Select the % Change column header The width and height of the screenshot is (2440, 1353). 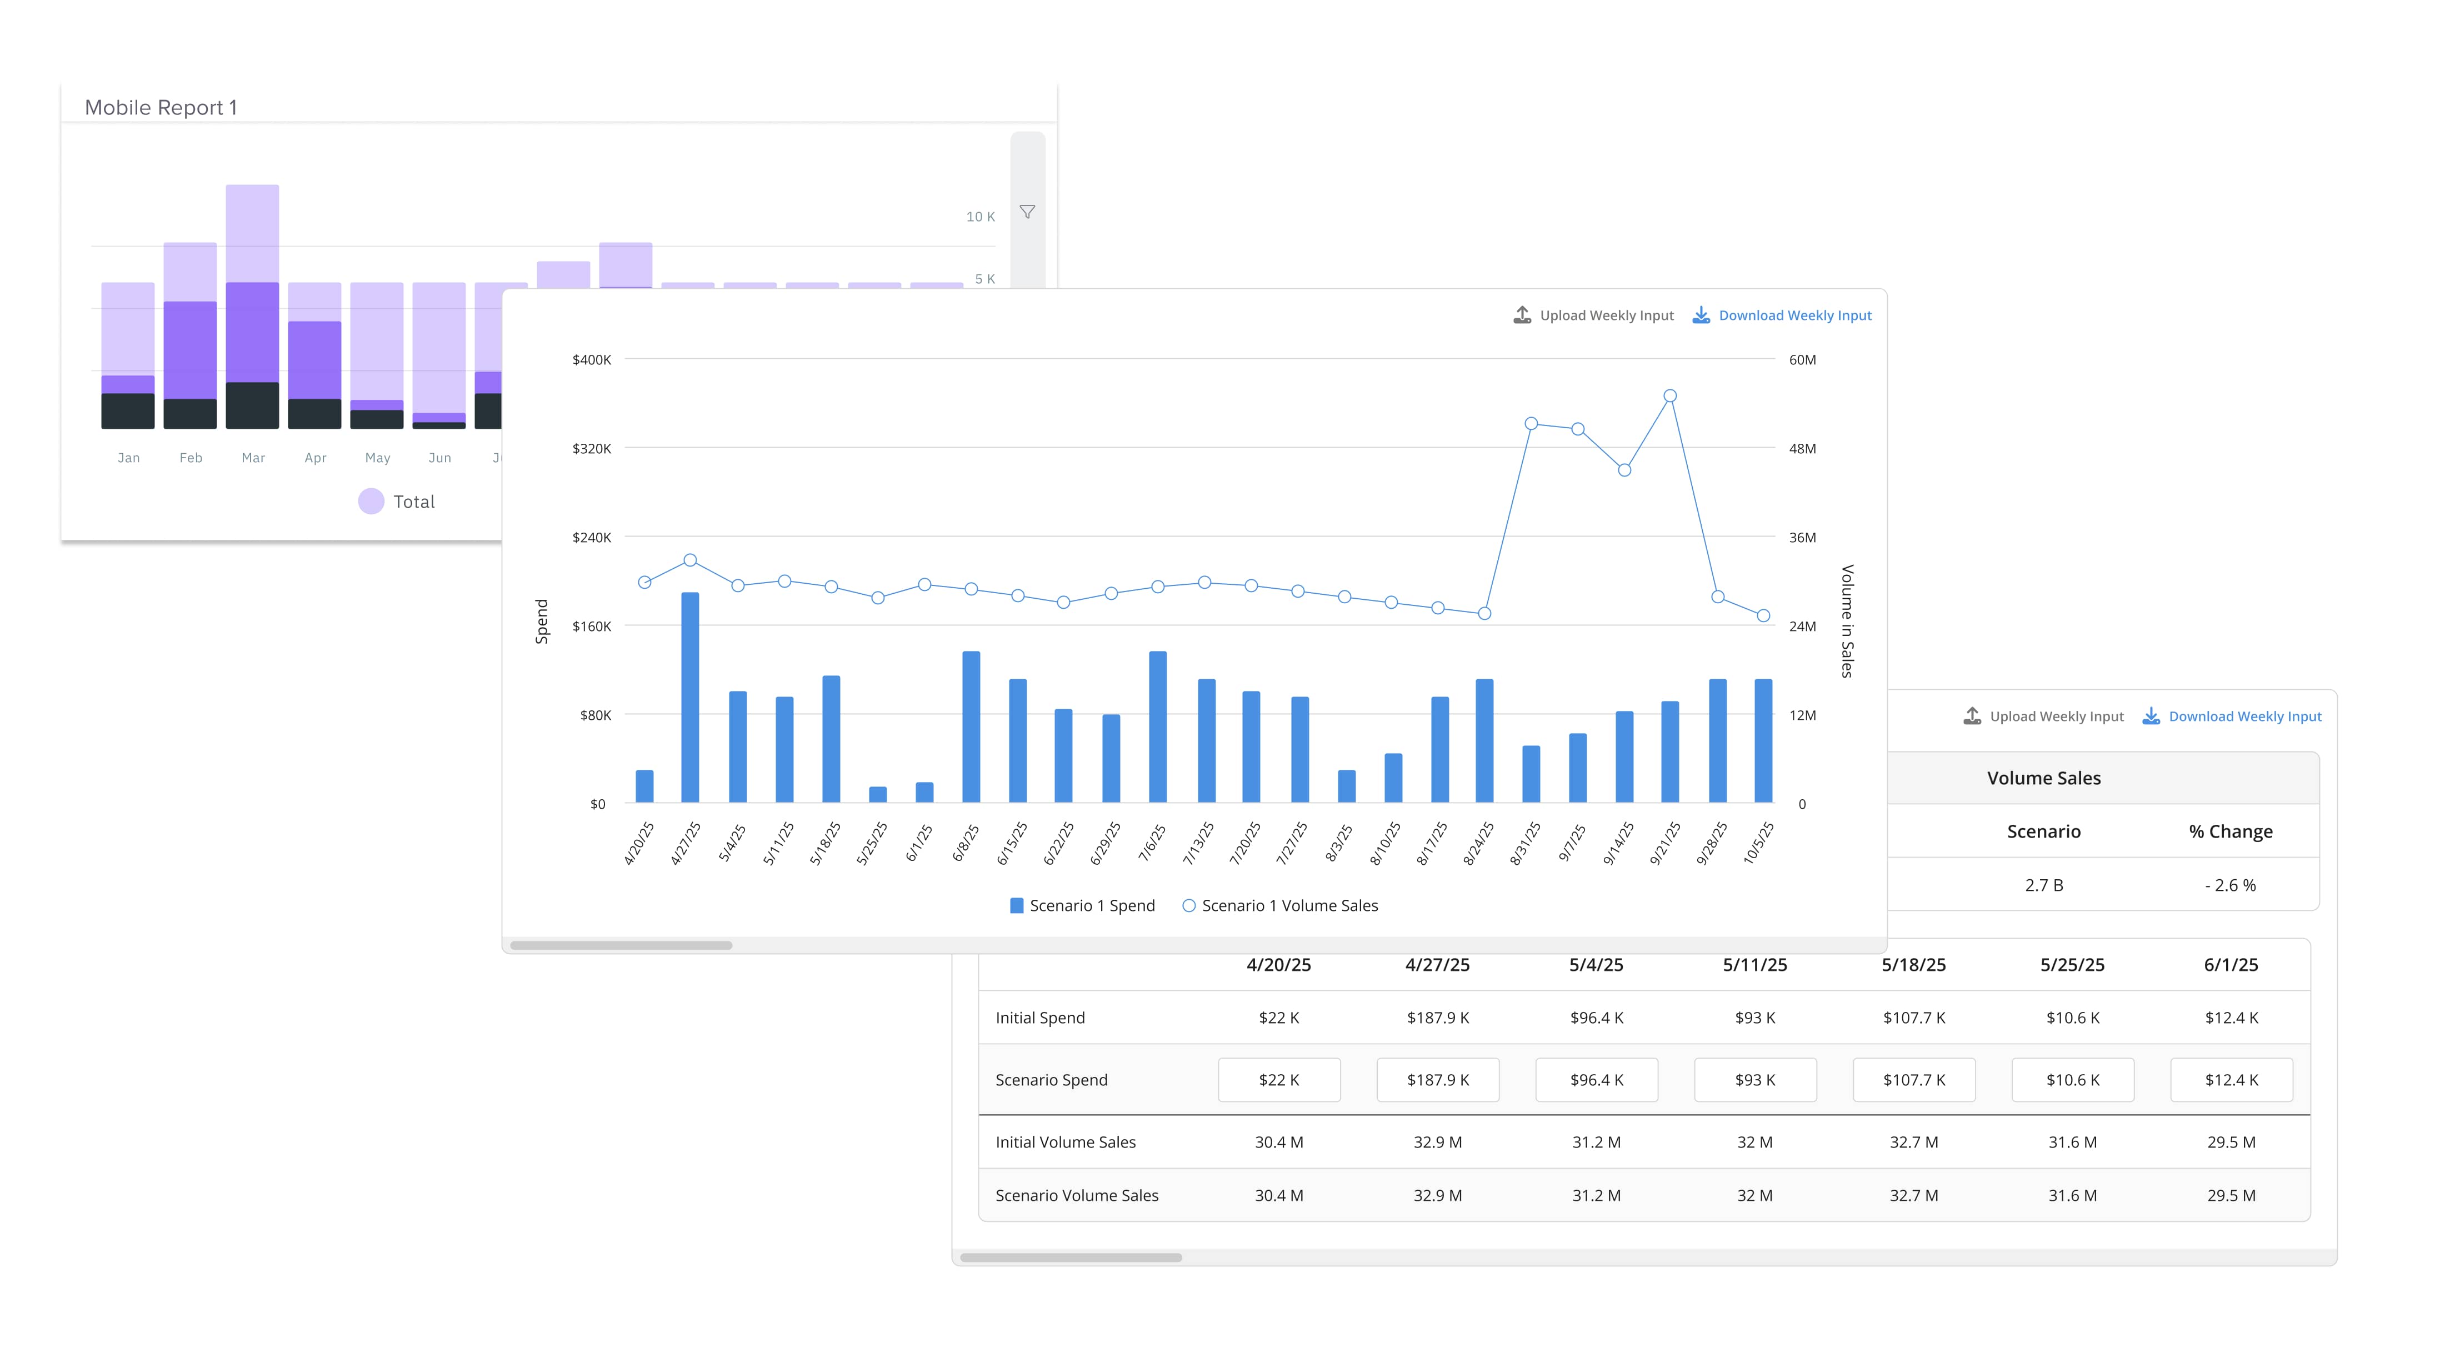2229,831
